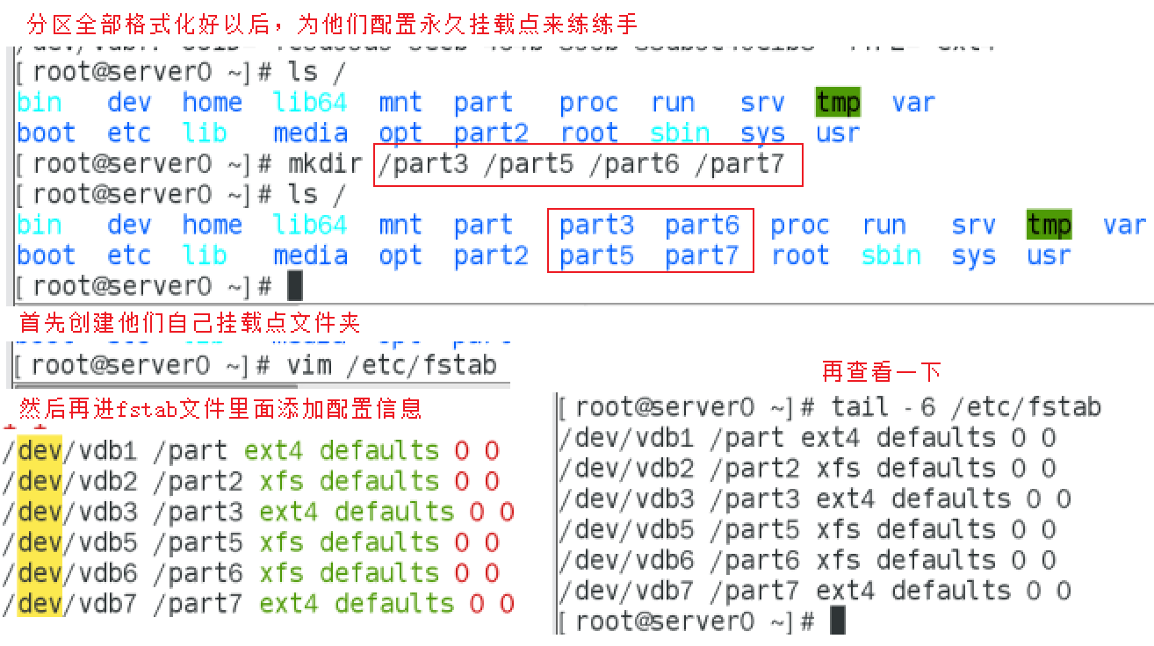Viewport: 1154px width, 646px height.
Task: Click sbin in the listing before mkdir
Action: 680,133
